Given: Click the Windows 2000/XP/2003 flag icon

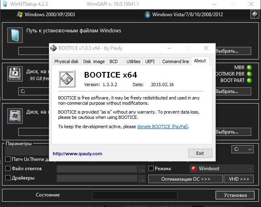Looking at the screenshot, I should [19, 15].
